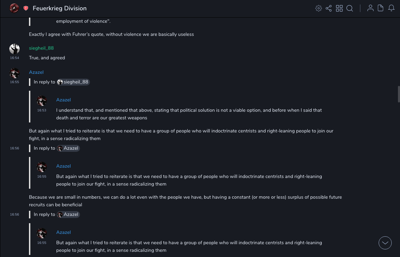The width and height of the screenshot is (400, 257).
Task: Click the room name in header
Action: coord(60,8)
